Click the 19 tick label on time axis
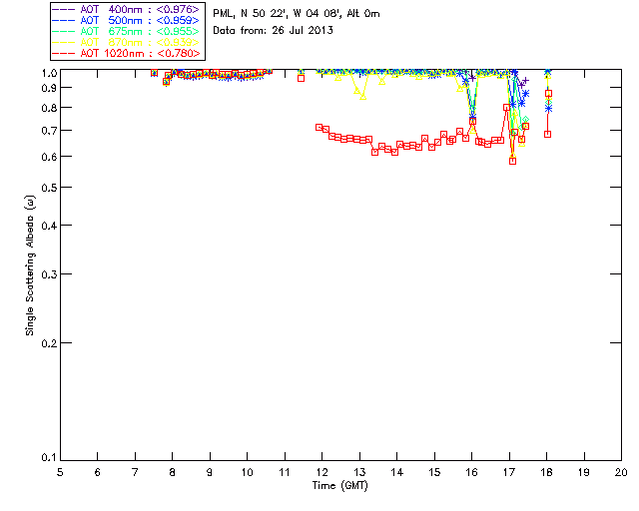 click(x=584, y=472)
